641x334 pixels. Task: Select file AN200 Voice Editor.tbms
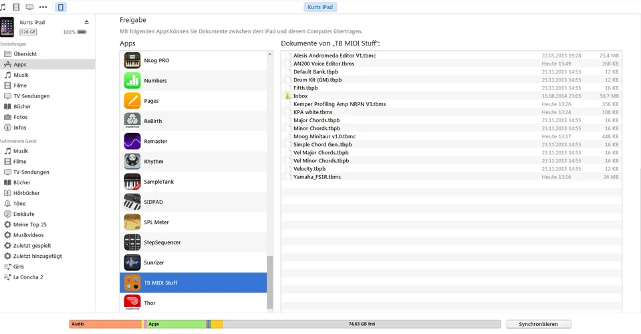[451, 63]
